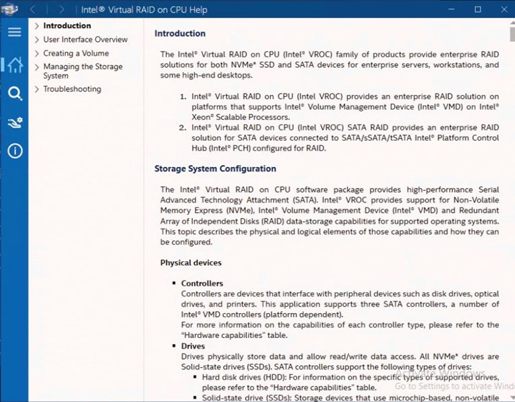This screenshot has height=402, width=515.
Task: Open Managing the Storage System topic
Action: click(83, 71)
